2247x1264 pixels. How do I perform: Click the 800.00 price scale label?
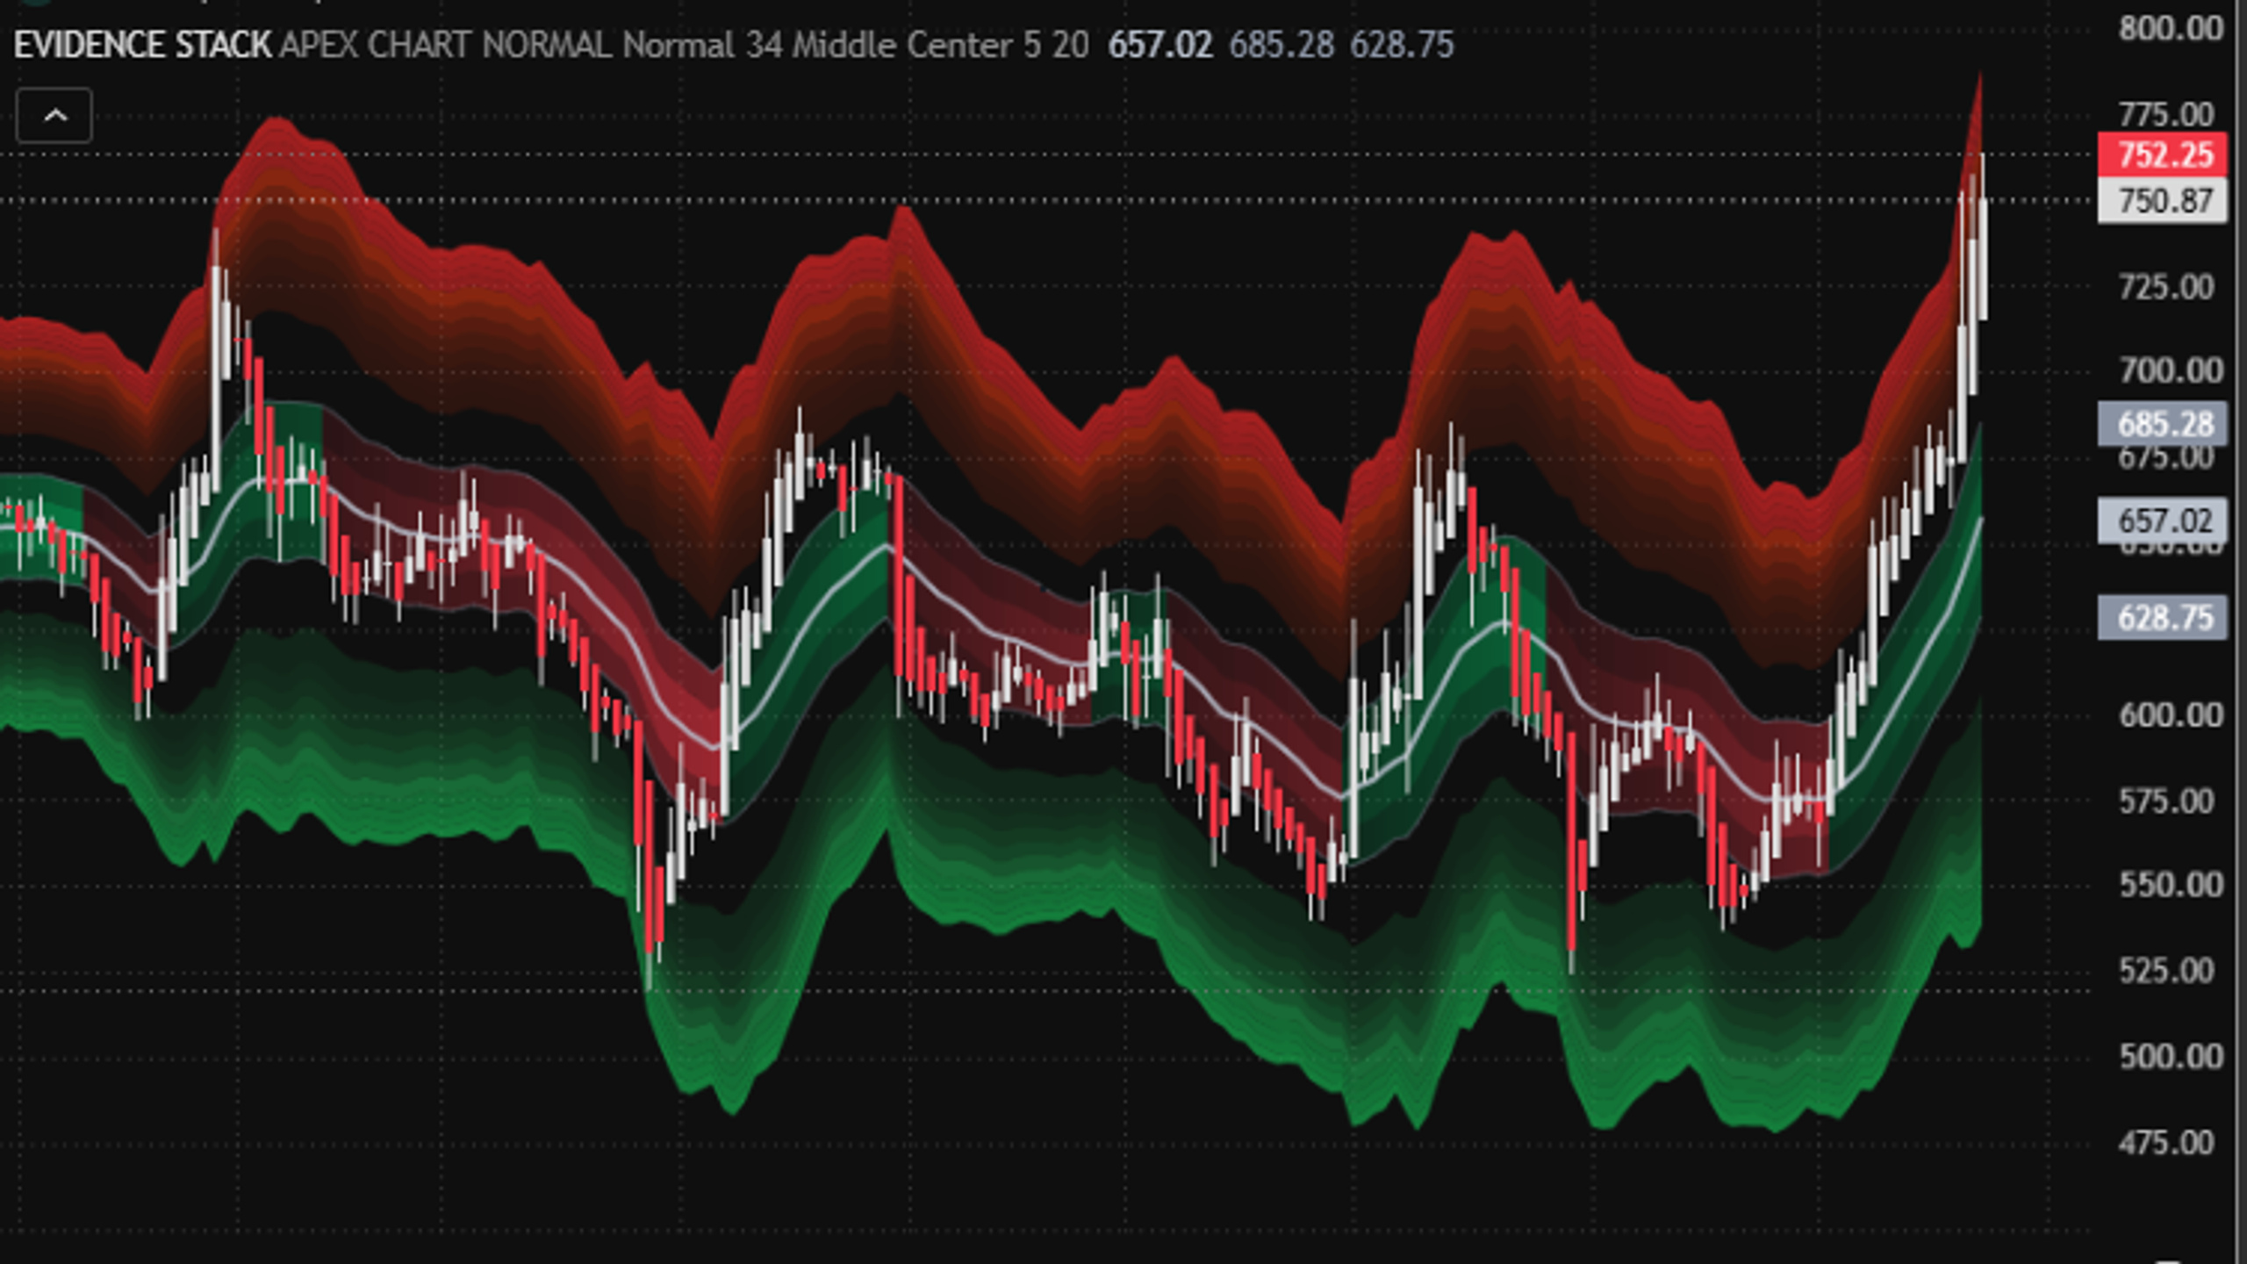(x=2172, y=28)
